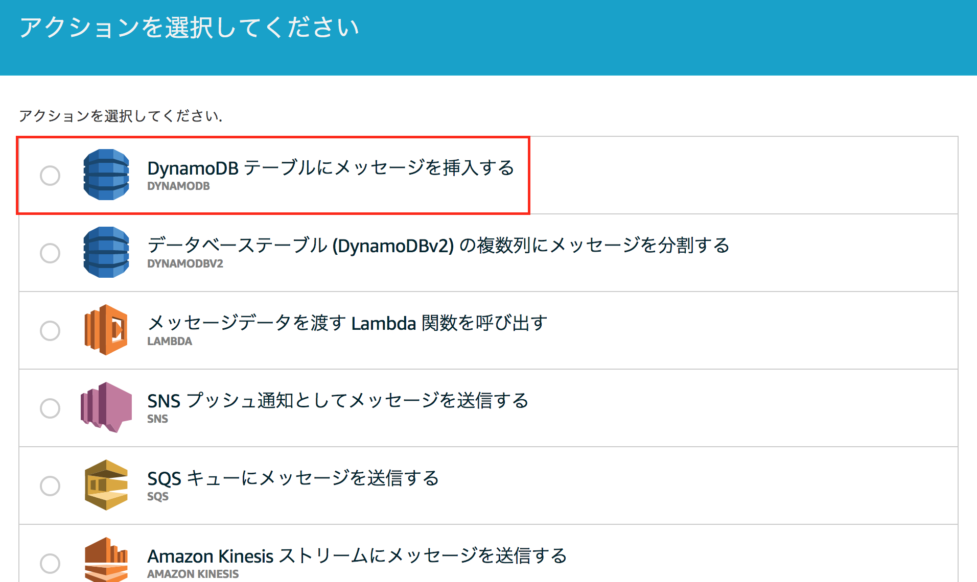Click 'DynamoDB テーブルにメッセージを挿入する' title
977x582 pixels.
pos(331,167)
